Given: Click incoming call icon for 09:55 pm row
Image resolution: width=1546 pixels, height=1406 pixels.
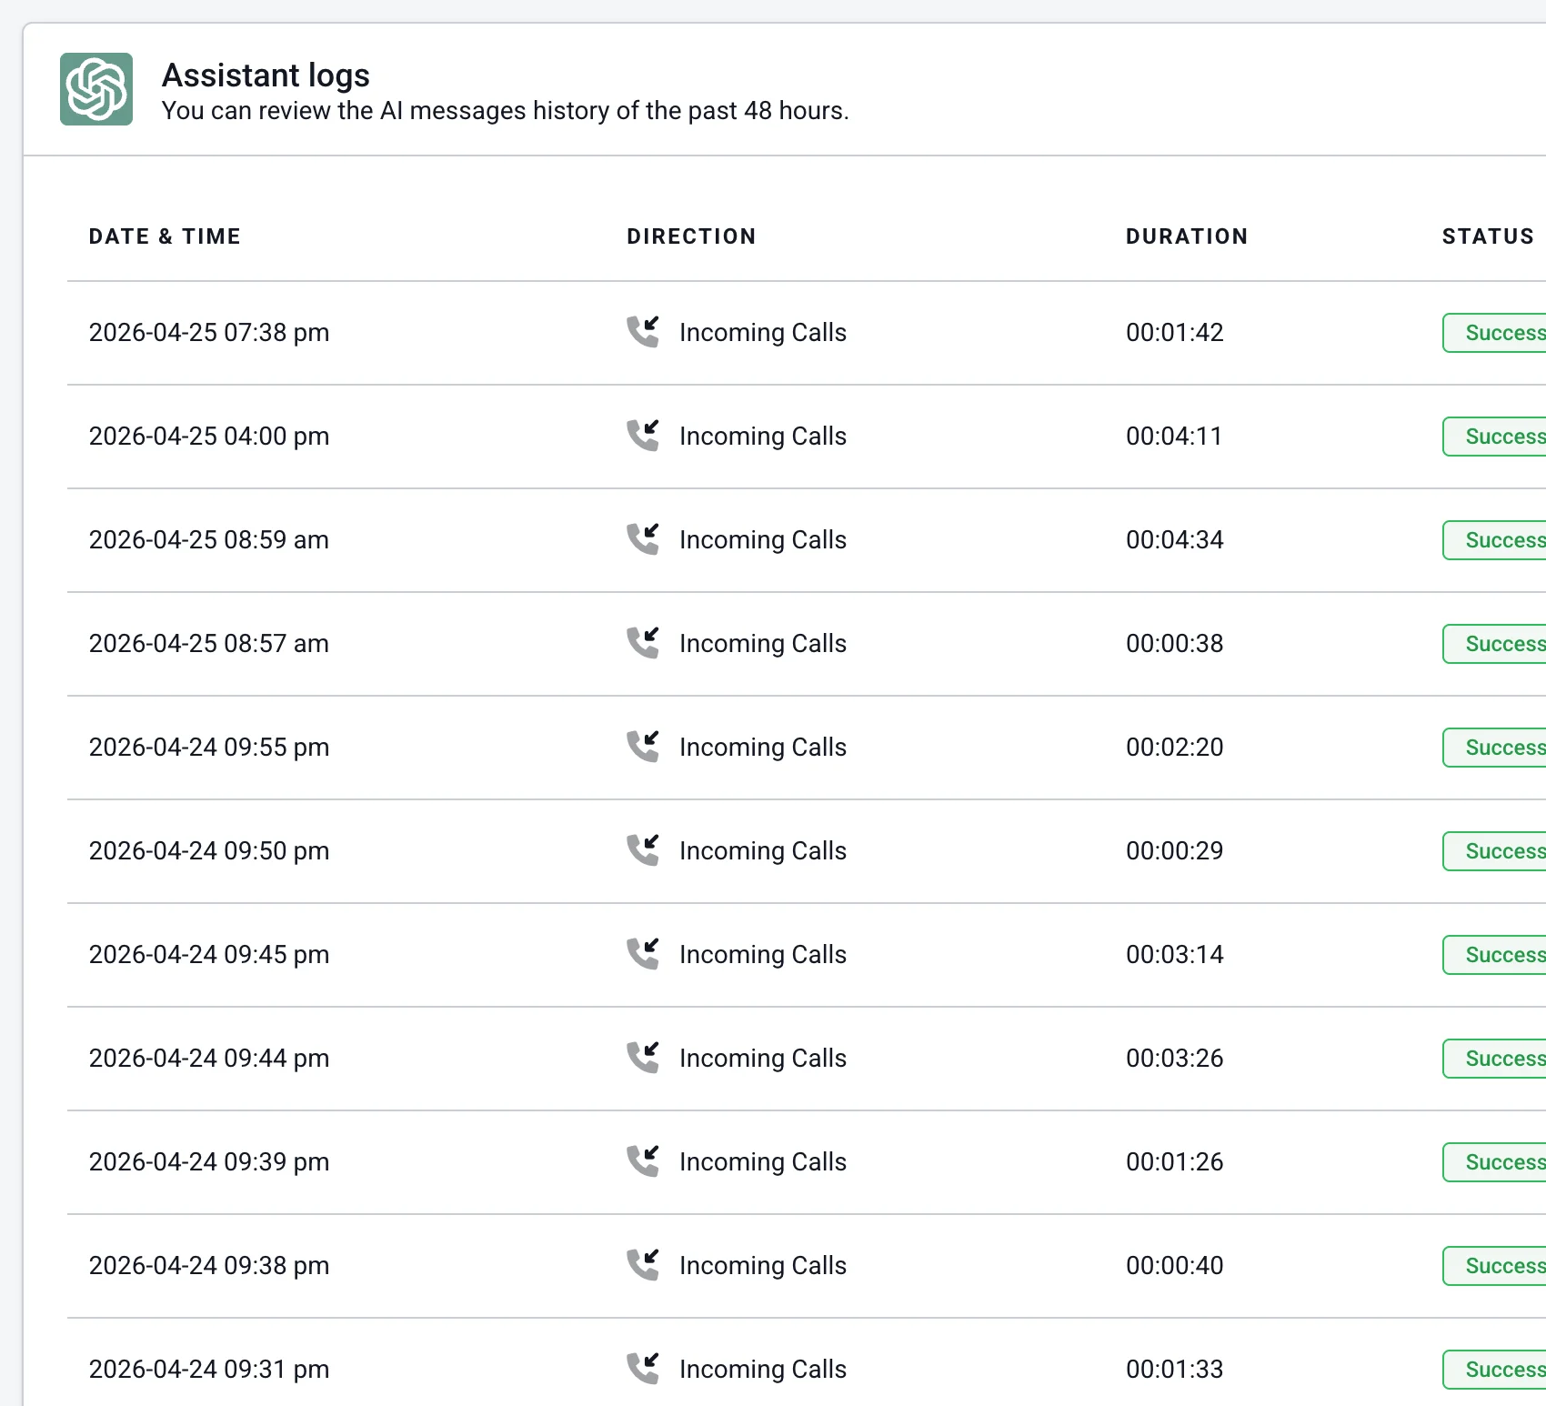Looking at the screenshot, I should pos(643,747).
